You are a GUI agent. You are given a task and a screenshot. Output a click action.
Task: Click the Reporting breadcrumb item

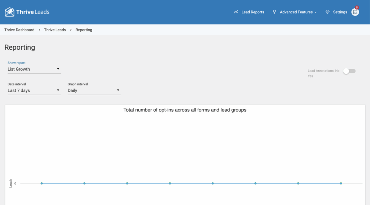pyautogui.click(x=84, y=30)
